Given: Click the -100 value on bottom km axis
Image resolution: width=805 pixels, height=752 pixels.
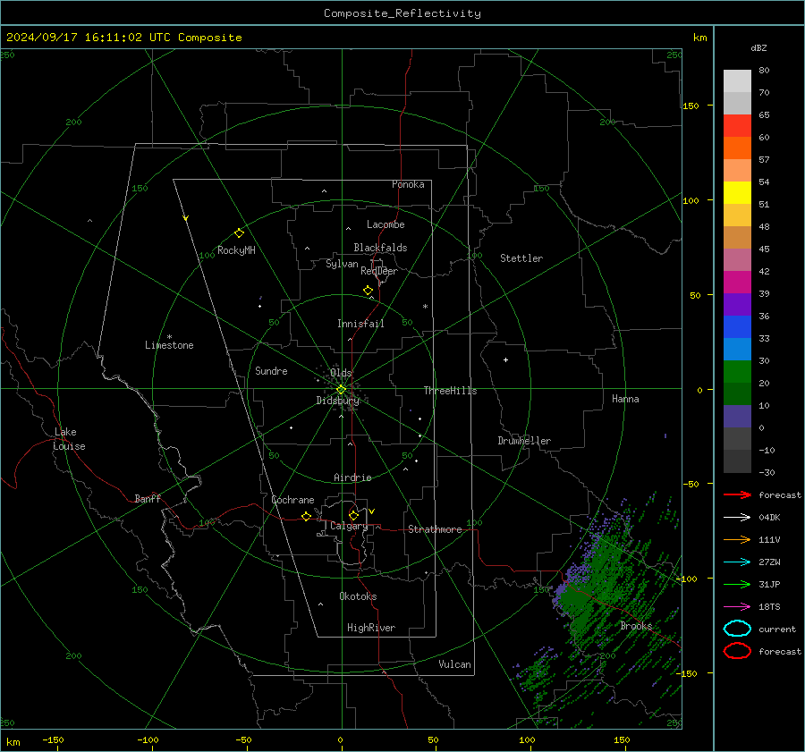Looking at the screenshot, I should coord(148,739).
